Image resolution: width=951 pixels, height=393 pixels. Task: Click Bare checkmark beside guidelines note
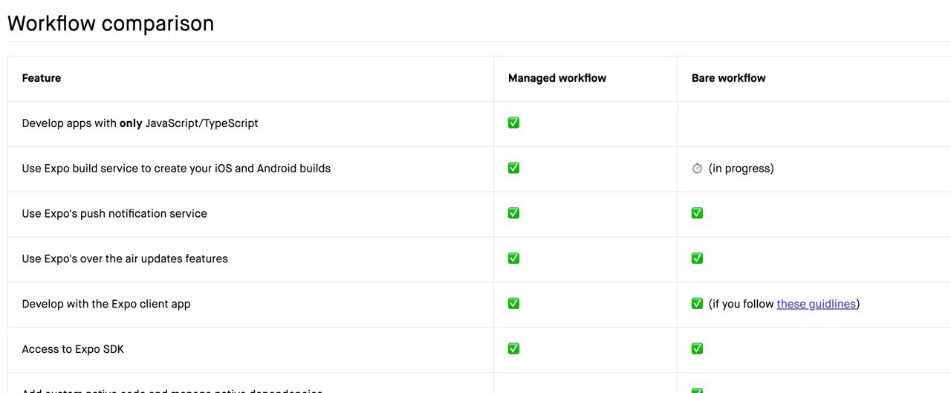[x=697, y=303]
